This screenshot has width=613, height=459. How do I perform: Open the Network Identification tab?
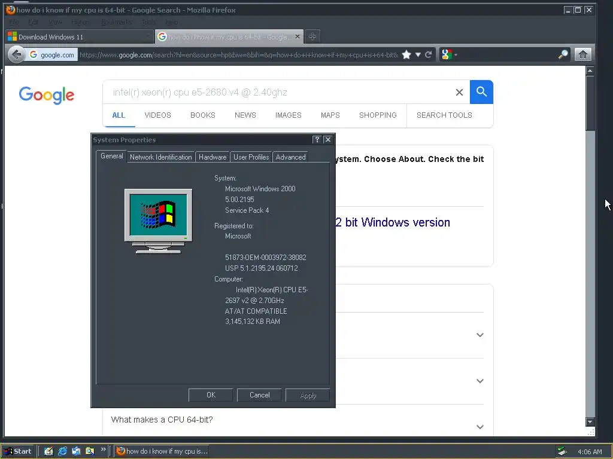point(160,157)
